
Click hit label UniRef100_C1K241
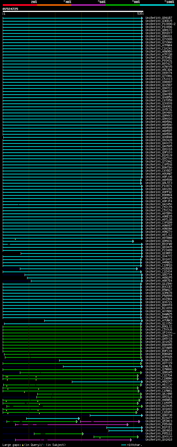[x=159, y=48]
